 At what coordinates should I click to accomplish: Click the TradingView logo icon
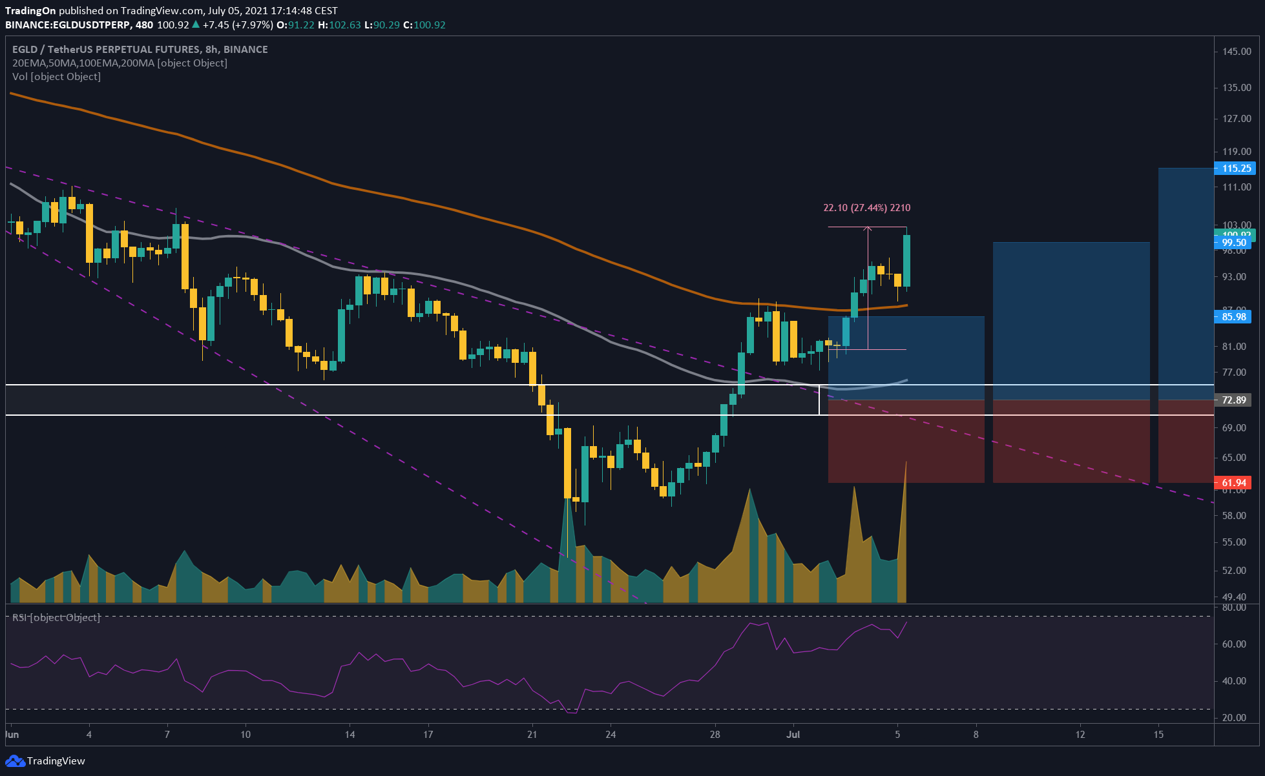[x=15, y=761]
